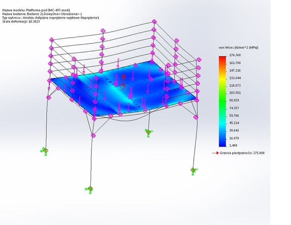Viewport: 291px width, 225px height.
Task: Select the 'Typ wykresu : Analiza statyczna' line
Action: coord(51,18)
